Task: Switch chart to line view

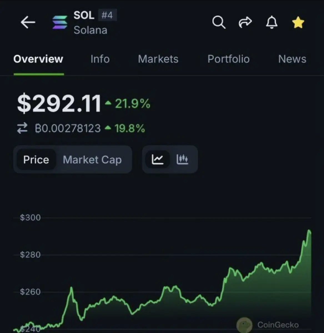Action: pos(157,160)
